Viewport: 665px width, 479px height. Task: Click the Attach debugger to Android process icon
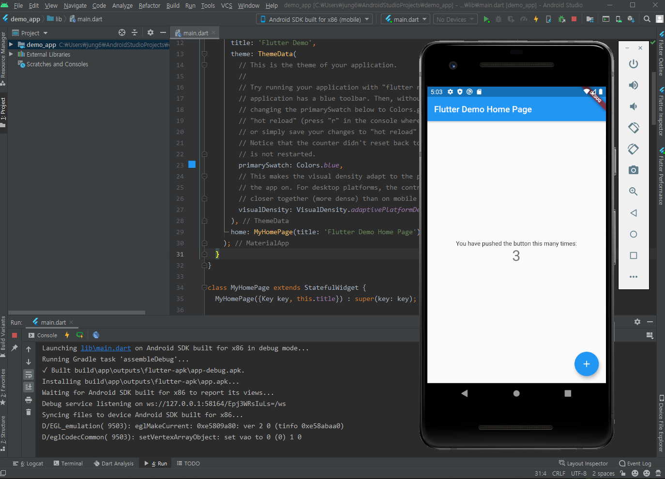[561, 19]
